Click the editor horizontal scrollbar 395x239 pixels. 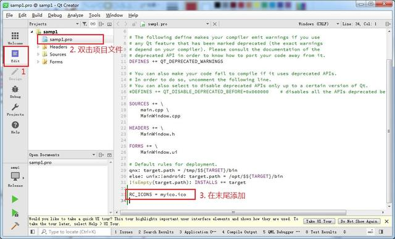coord(233,212)
